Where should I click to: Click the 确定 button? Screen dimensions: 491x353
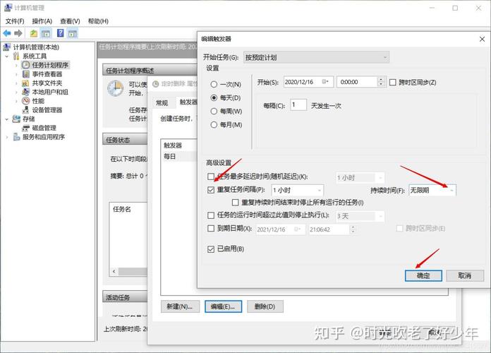click(x=423, y=275)
